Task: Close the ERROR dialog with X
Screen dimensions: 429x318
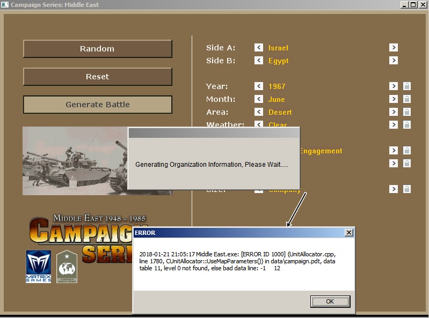Action: click(x=349, y=233)
